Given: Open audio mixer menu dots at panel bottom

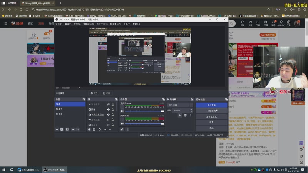Looking at the screenshot, I should pyautogui.click(x=127, y=130).
